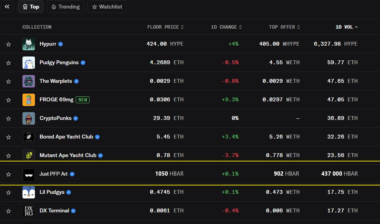Screen dimensions: 380x224
Task: Click verified badge next to Pudgy Penguins
Action: [x=83, y=63]
